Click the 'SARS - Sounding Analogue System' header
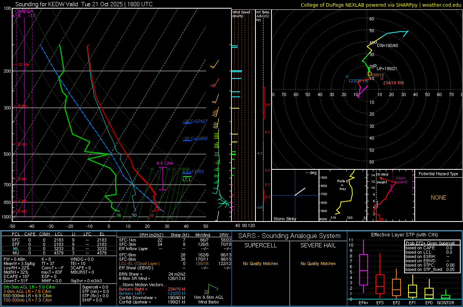 [x=290, y=236]
